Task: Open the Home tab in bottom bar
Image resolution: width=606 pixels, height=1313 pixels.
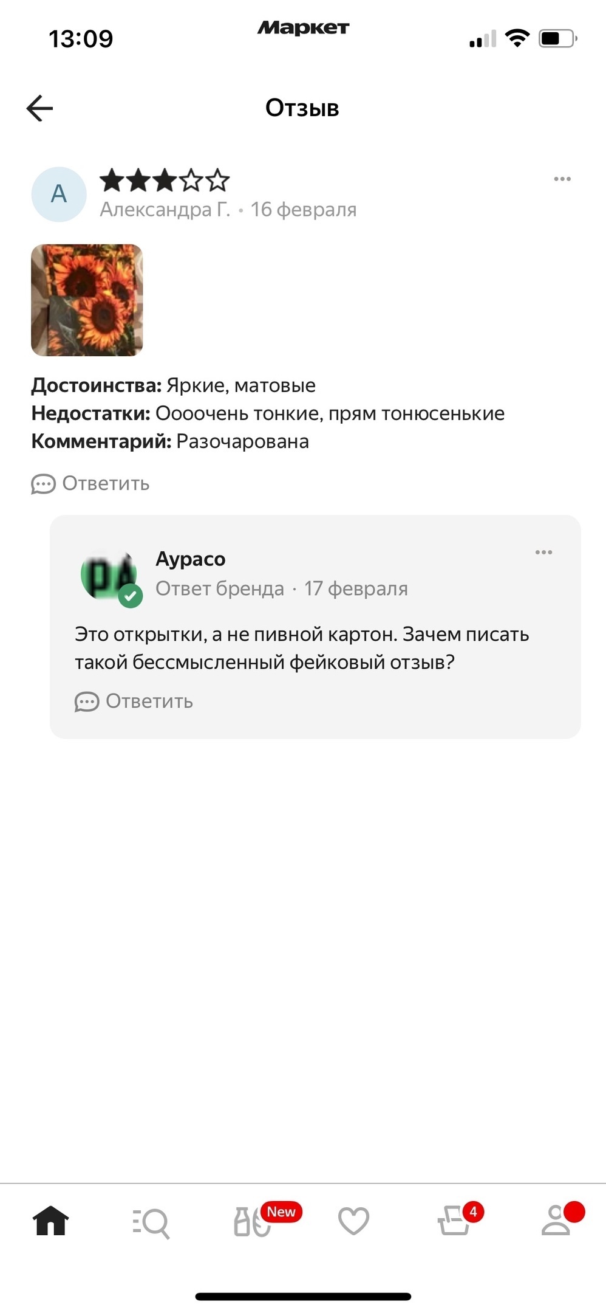Action: 50,1221
